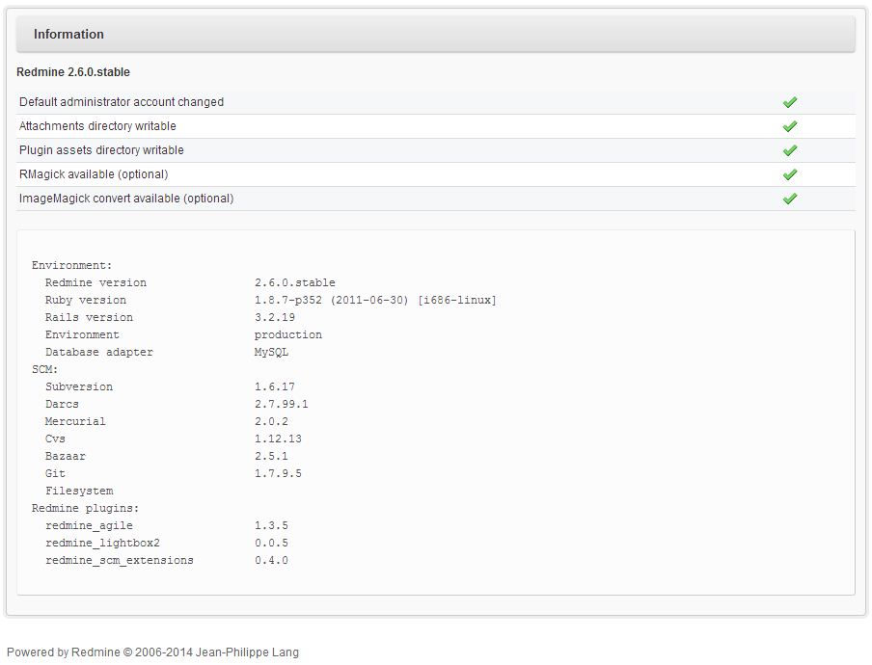Click the copyright 2006-2014 Jean-Philippe Lang text
Viewport: 872px width, 665px height.
pyautogui.click(x=211, y=652)
